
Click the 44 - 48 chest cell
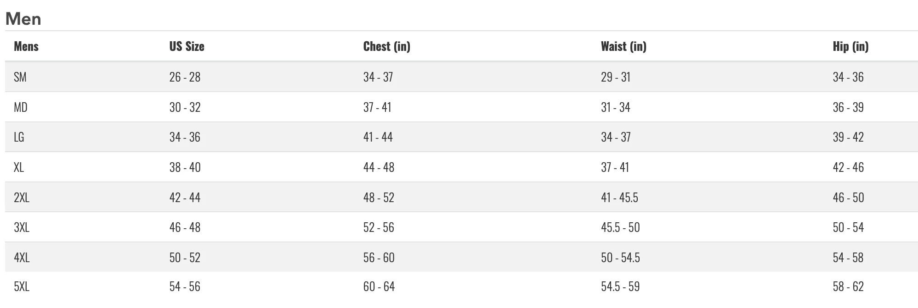(379, 167)
